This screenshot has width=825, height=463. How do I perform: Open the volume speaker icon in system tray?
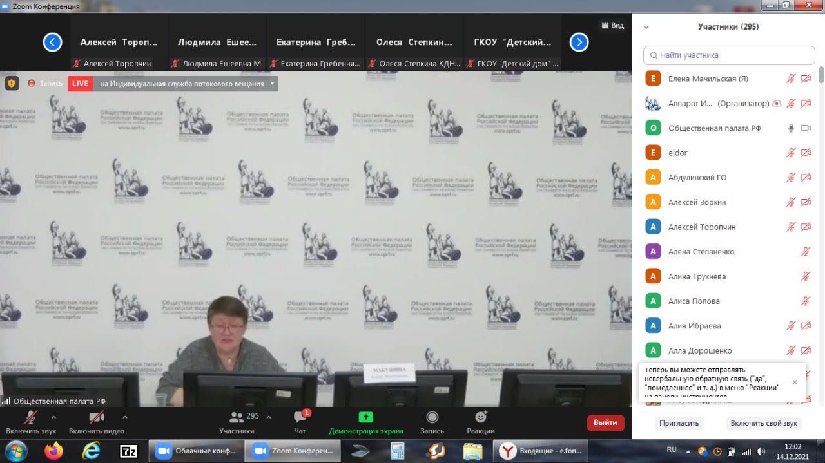point(761,451)
